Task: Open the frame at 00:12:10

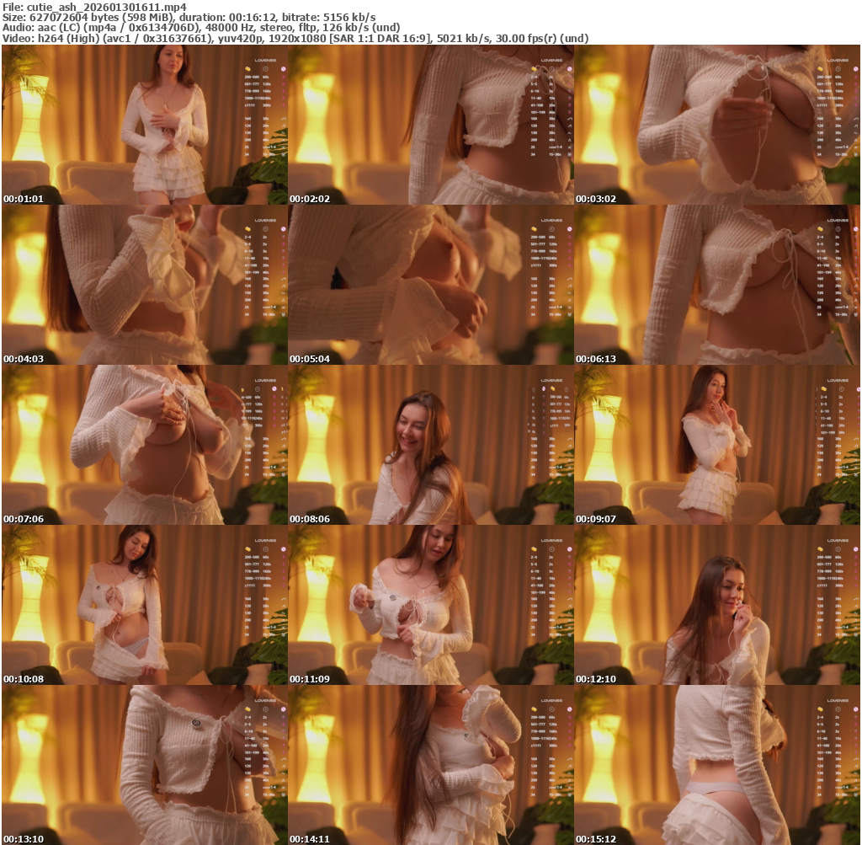Action: tap(716, 605)
